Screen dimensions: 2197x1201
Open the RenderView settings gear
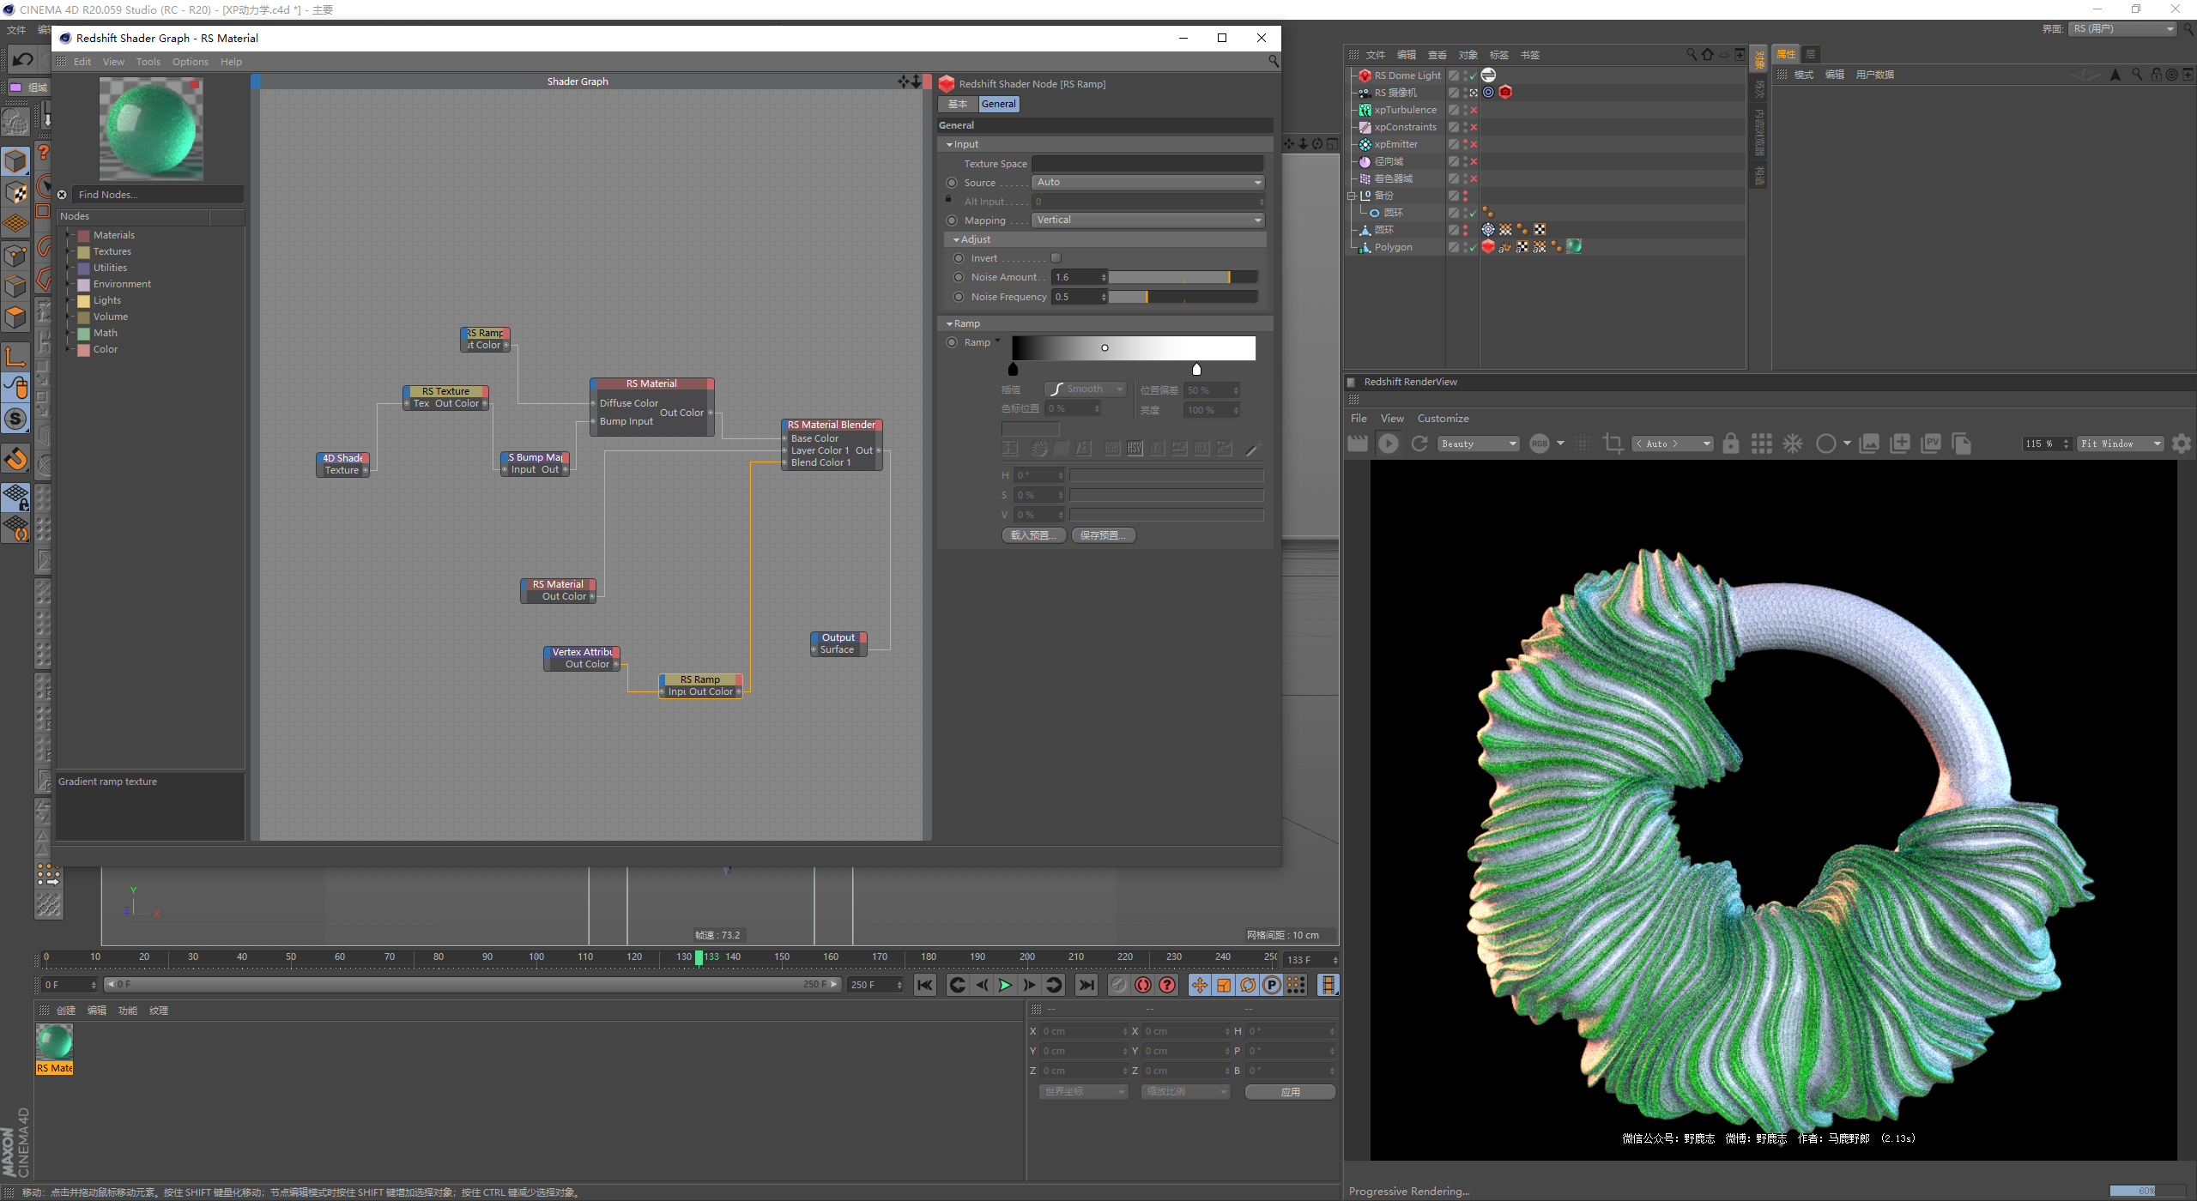tap(2181, 444)
